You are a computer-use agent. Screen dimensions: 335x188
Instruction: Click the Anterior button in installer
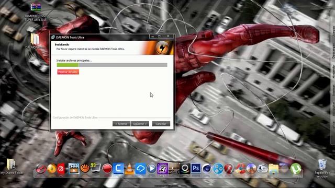click(121, 124)
